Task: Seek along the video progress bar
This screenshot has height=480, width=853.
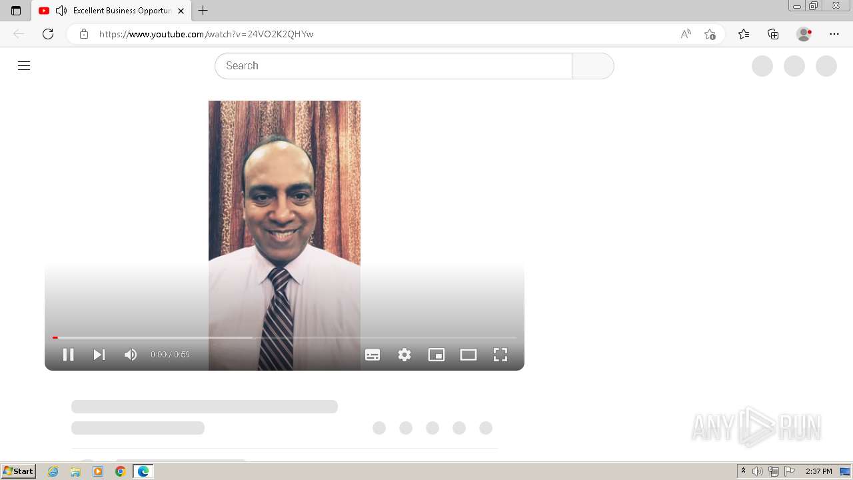Action: coord(285,337)
